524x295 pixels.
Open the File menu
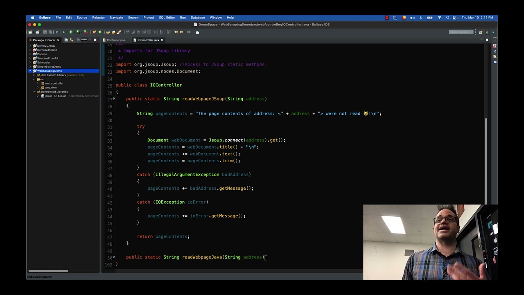pyautogui.click(x=58, y=18)
